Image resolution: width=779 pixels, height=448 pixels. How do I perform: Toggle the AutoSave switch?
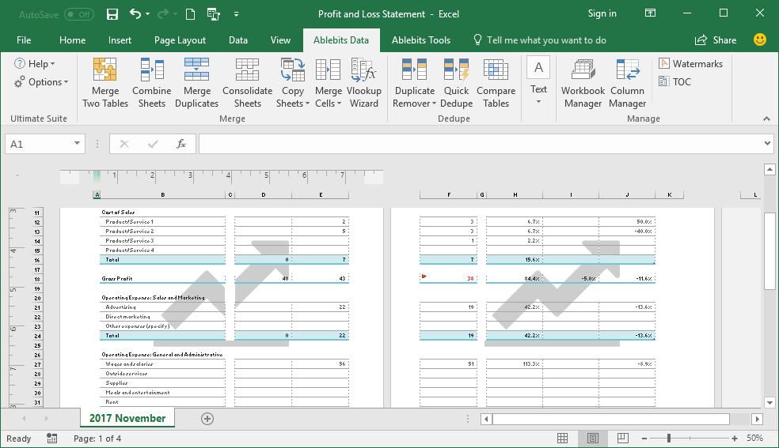click(x=79, y=13)
